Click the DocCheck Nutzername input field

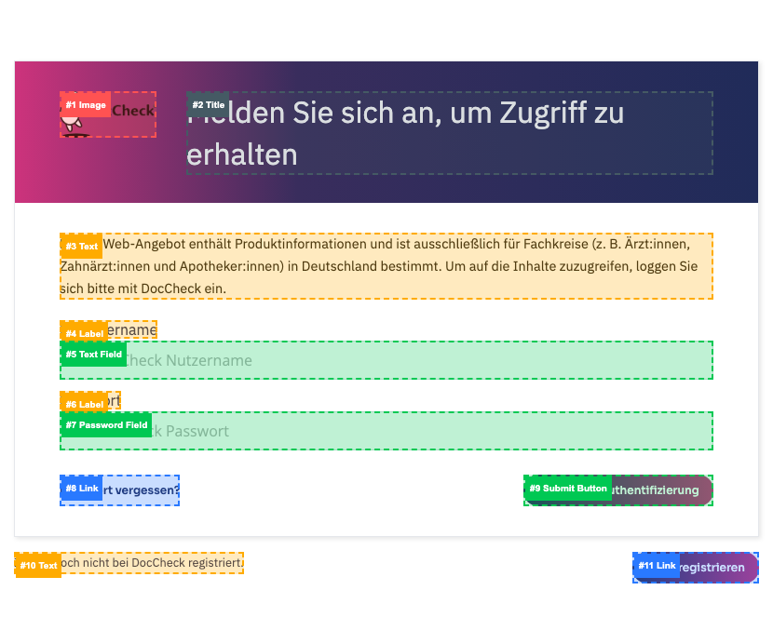tap(419, 360)
